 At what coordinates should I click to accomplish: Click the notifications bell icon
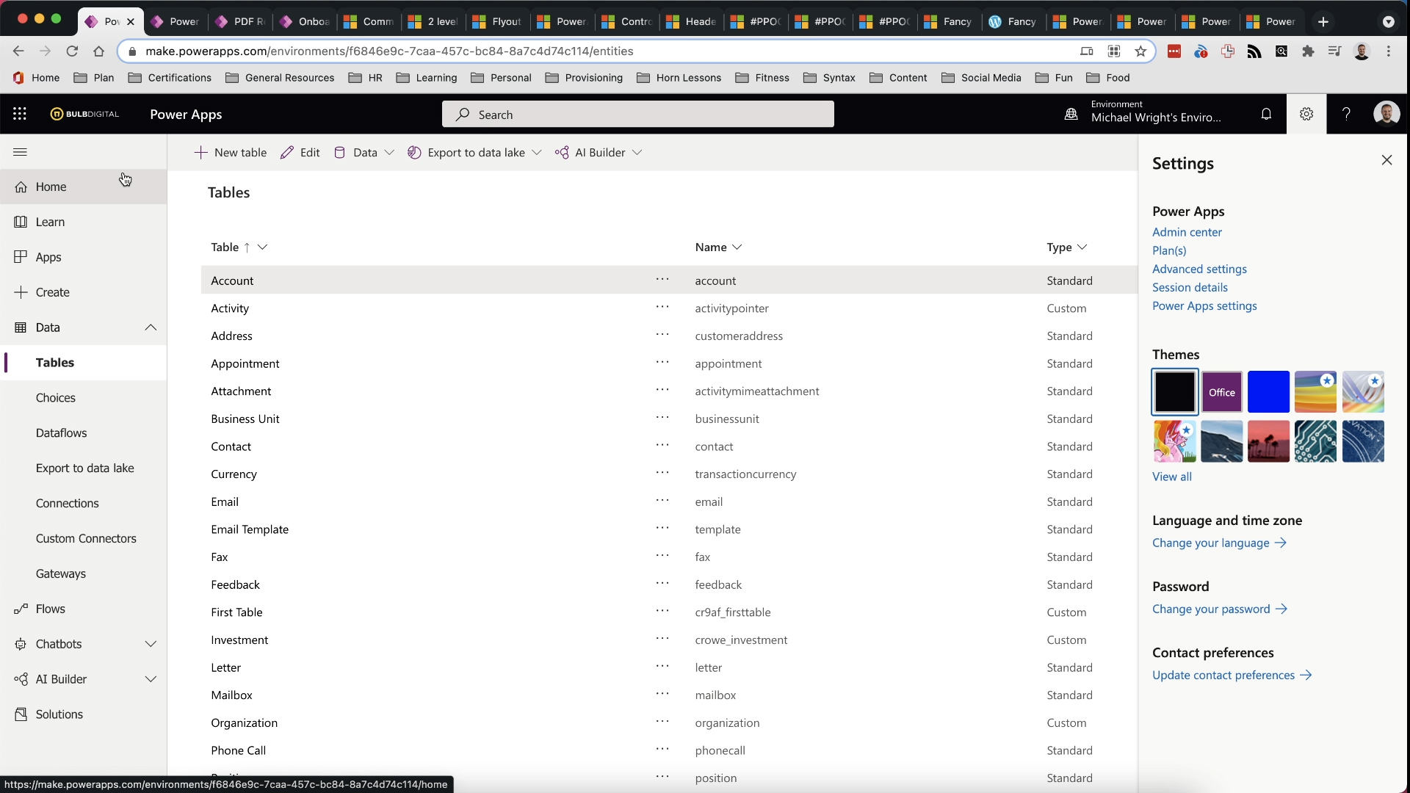coord(1267,114)
